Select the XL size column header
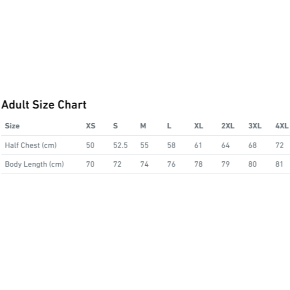 tap(199, 126)
